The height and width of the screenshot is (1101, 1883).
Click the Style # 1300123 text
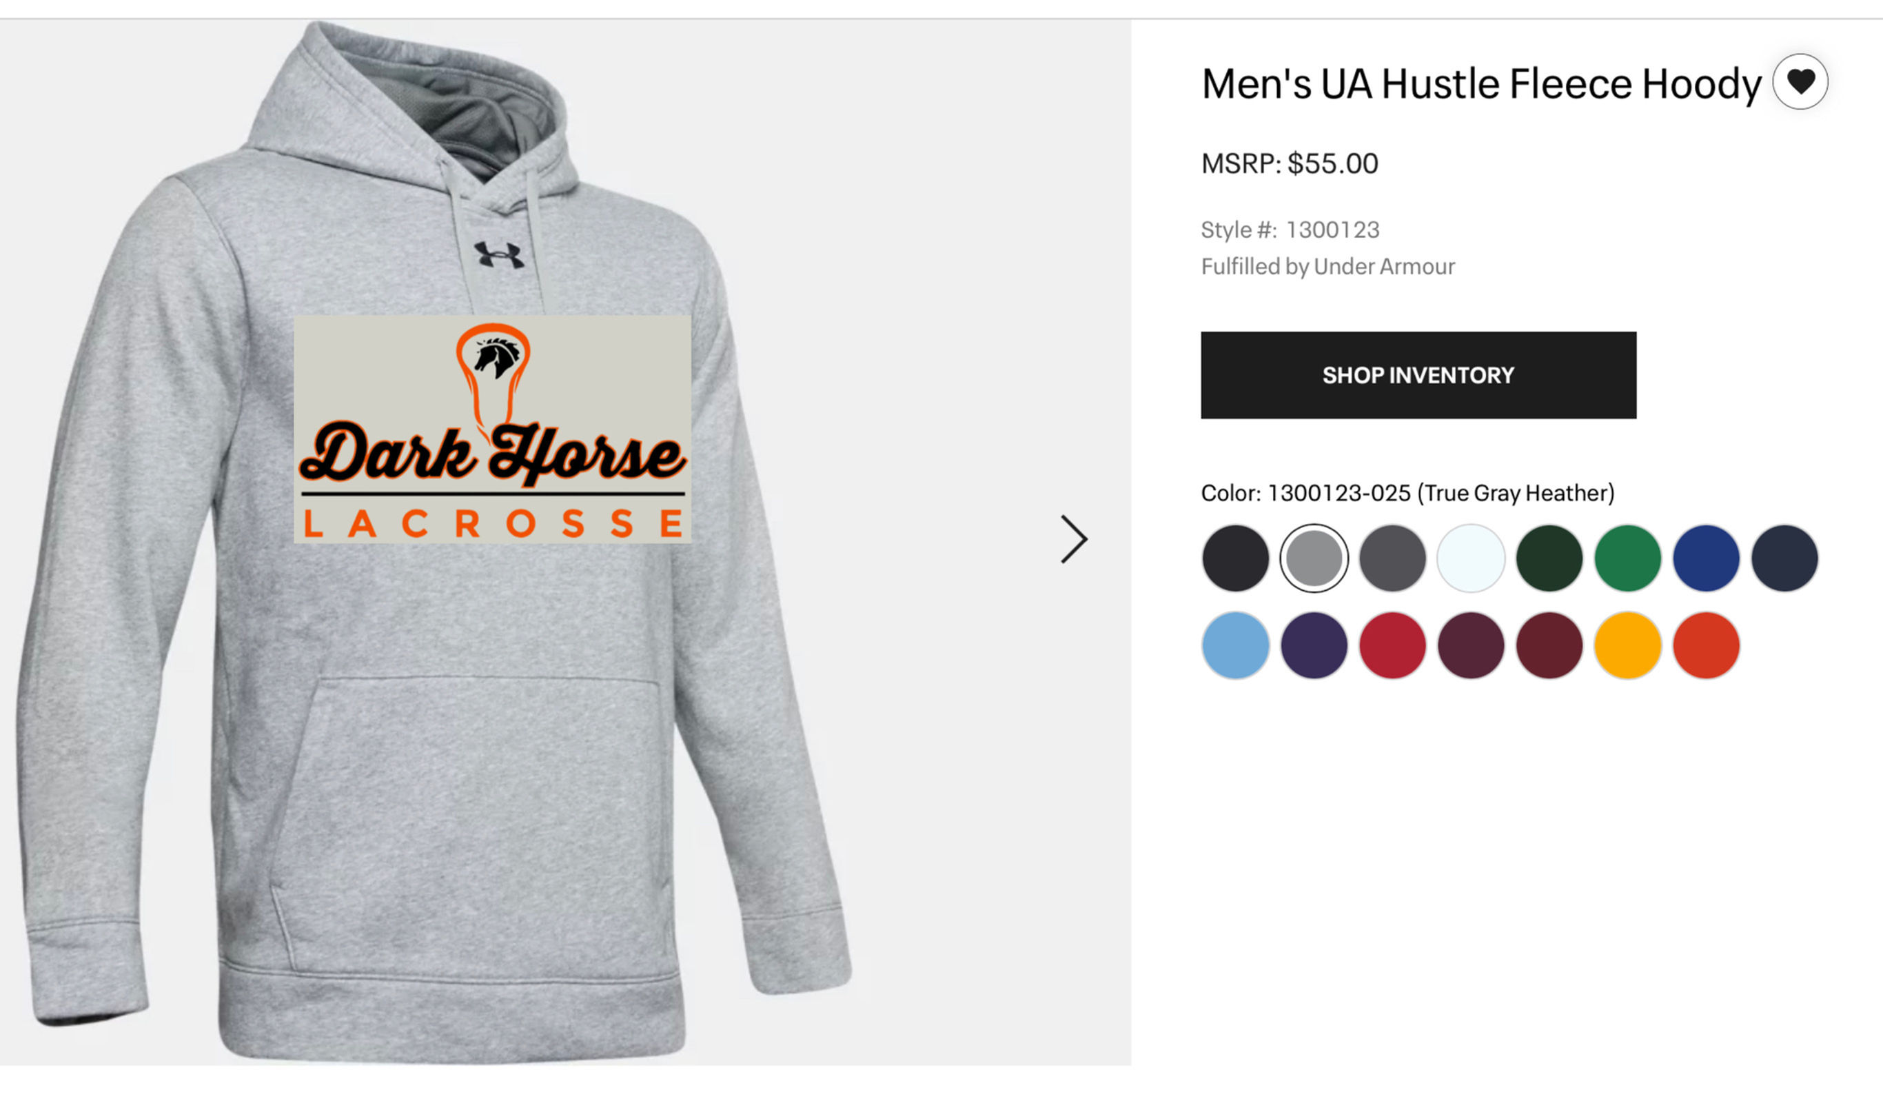click(1290, 230)
